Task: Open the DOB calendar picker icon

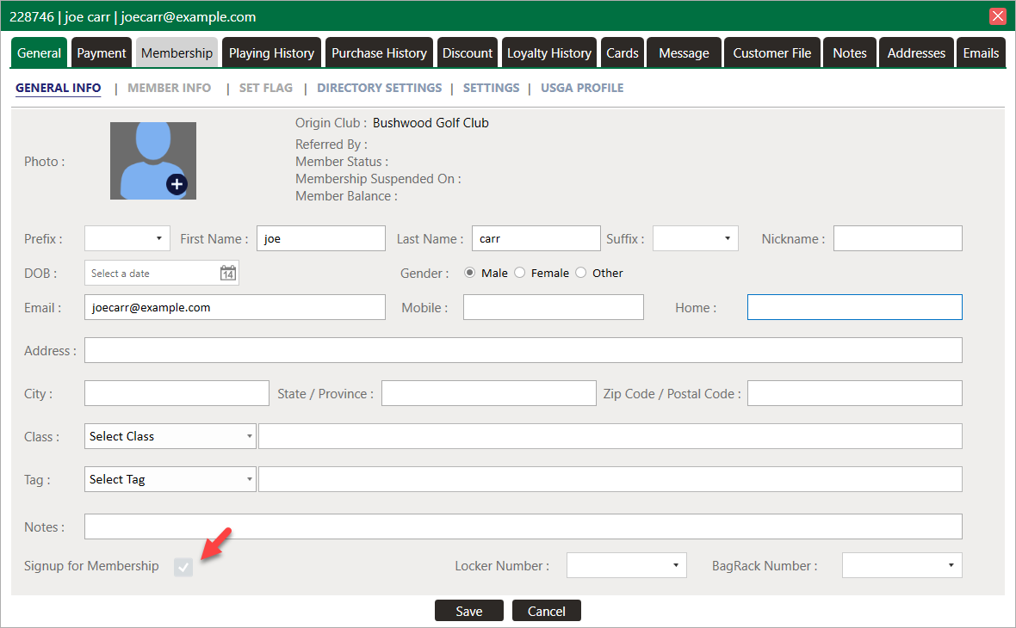Action: pyautogui.click(x=227, y=274)
